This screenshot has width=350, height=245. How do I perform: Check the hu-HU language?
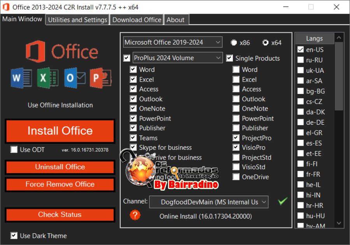(x=301, y=215)
